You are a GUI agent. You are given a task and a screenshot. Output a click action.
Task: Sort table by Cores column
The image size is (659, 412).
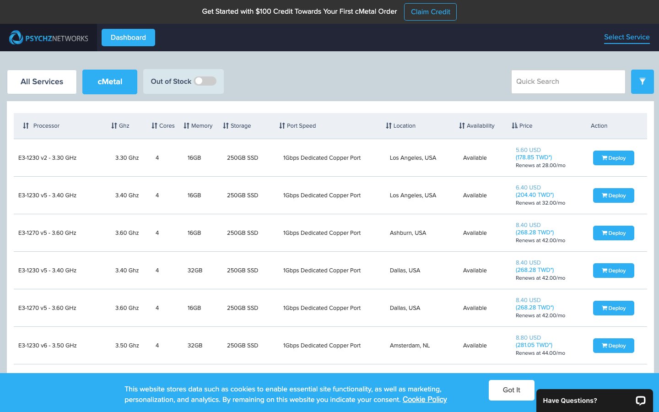(163, 126)
